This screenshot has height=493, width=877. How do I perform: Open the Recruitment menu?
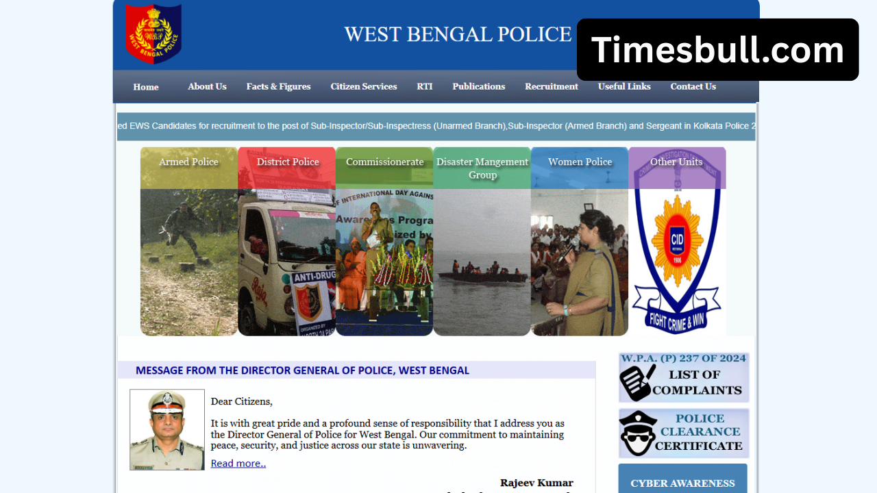coord(552,86)
